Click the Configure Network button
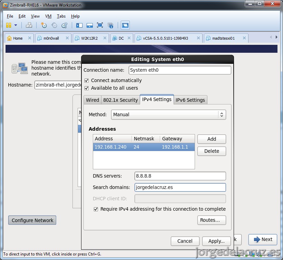 (32, 220)
